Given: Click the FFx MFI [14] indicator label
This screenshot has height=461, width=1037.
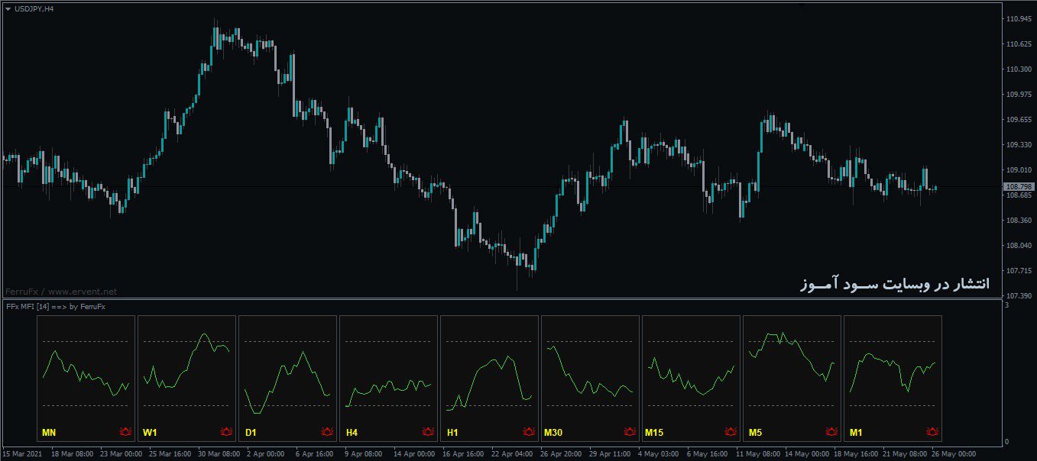Looking at the screenshot, I should (x=55, y=307).
